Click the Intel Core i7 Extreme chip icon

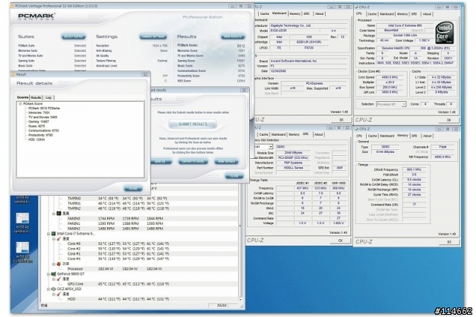(x=54, y=234)
